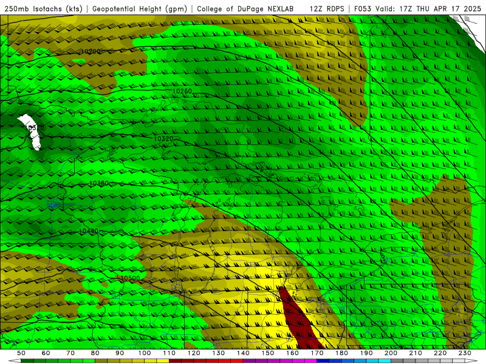Click the 150 value on the color scale
This screenshot has width=486, height=364.
click(x=267, y=353)
